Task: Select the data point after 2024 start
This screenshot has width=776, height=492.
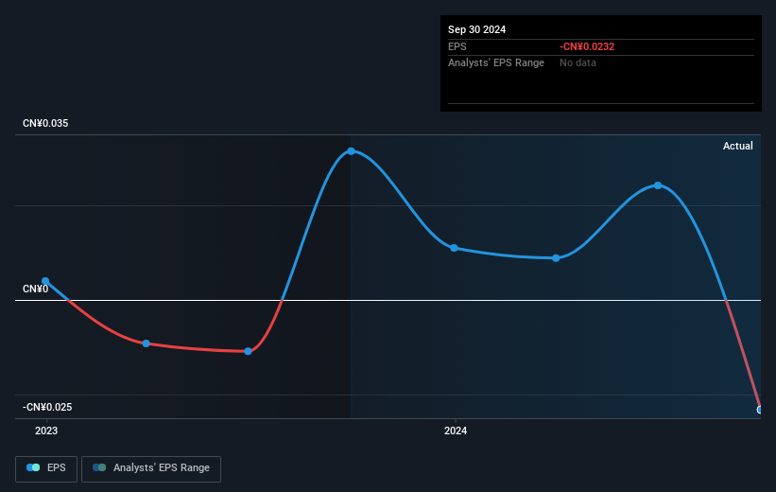Action: click(x=556, y=258)
